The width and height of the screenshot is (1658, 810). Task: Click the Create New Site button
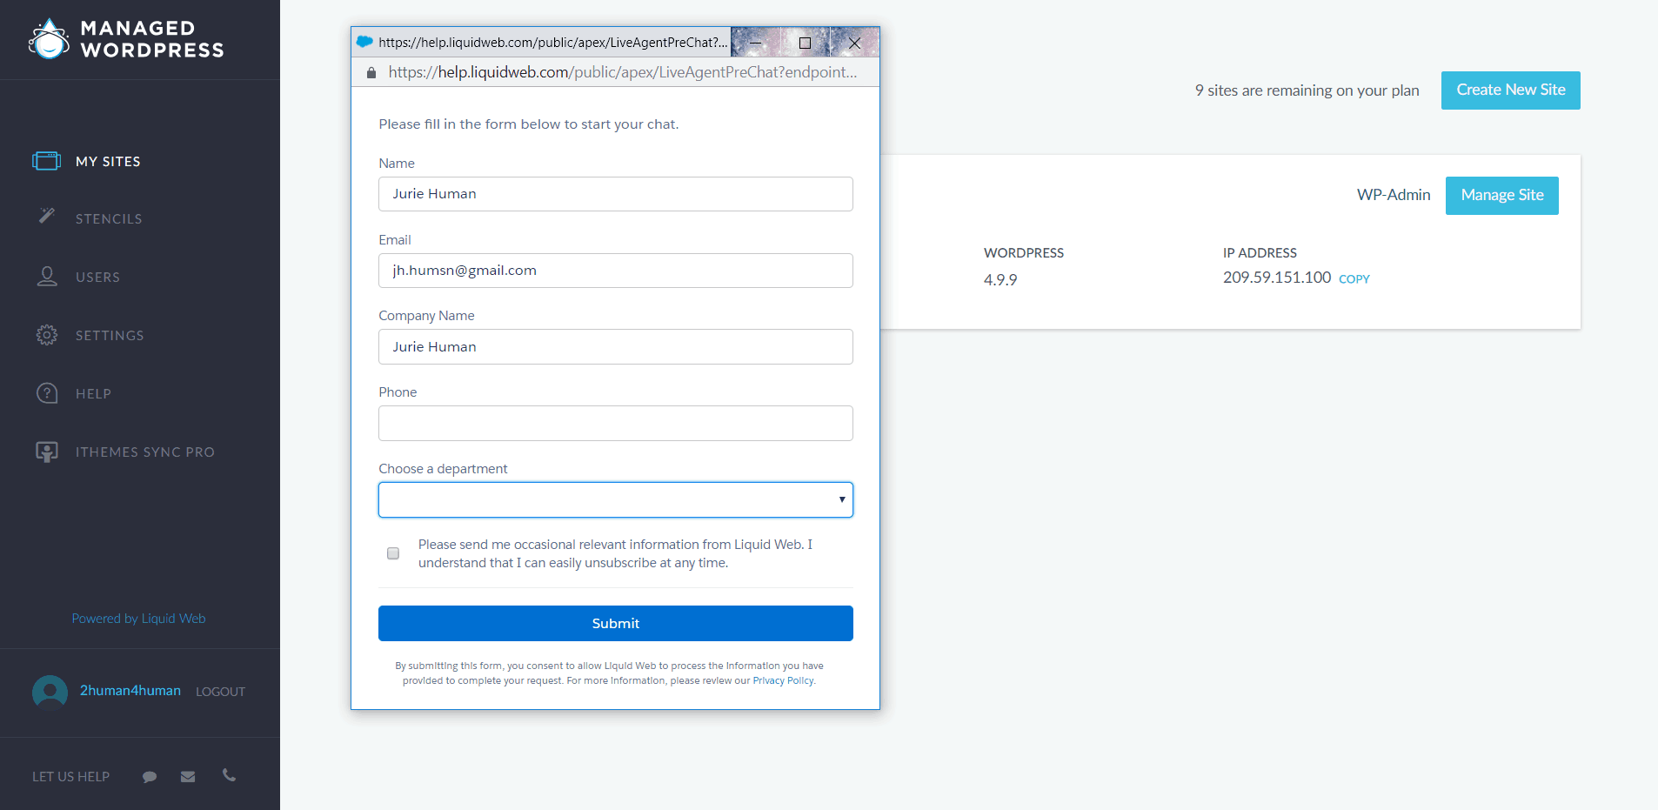click(1511, 90)
